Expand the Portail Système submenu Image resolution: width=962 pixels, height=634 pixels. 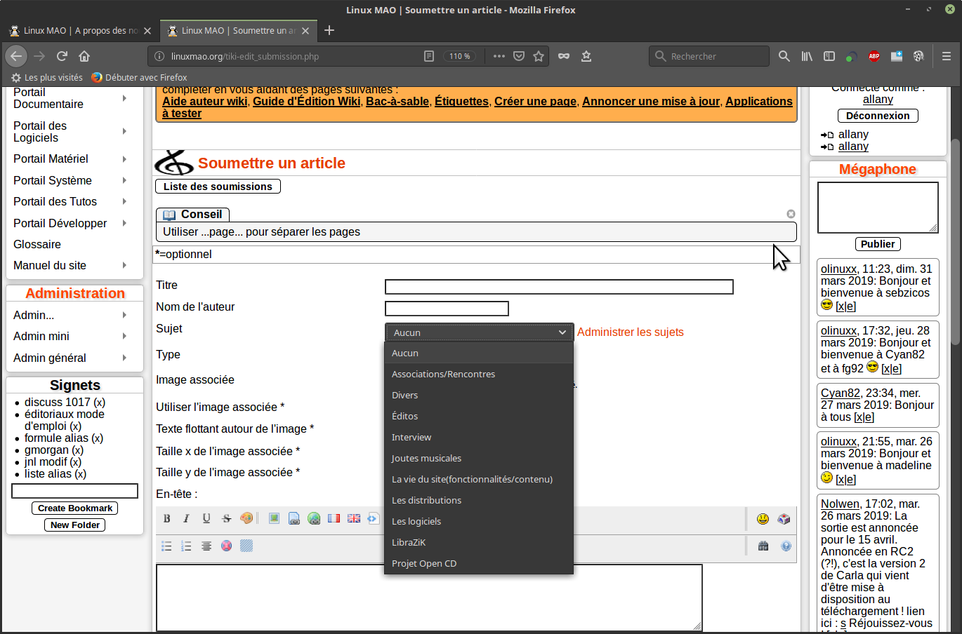(x=124, y=181)
